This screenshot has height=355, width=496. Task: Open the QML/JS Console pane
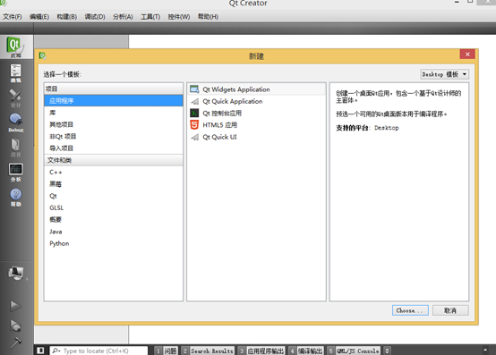tap(354, 351)
